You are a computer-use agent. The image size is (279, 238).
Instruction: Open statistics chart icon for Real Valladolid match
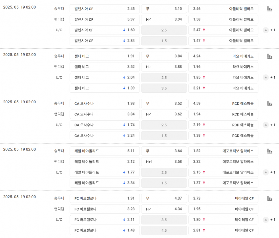(x=269, y=151)
